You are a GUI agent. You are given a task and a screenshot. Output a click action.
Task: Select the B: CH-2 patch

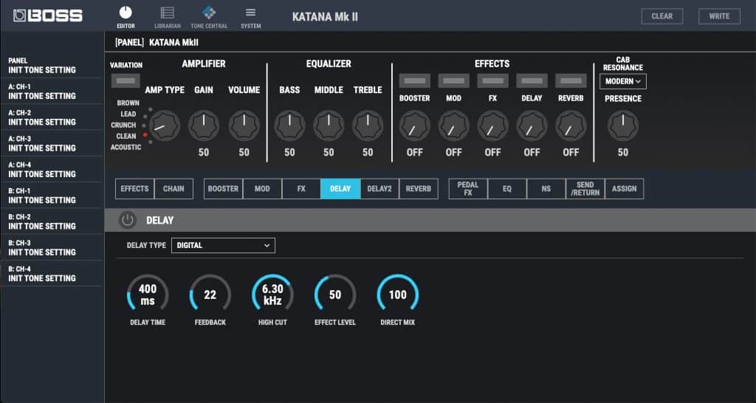pos(52,221)
